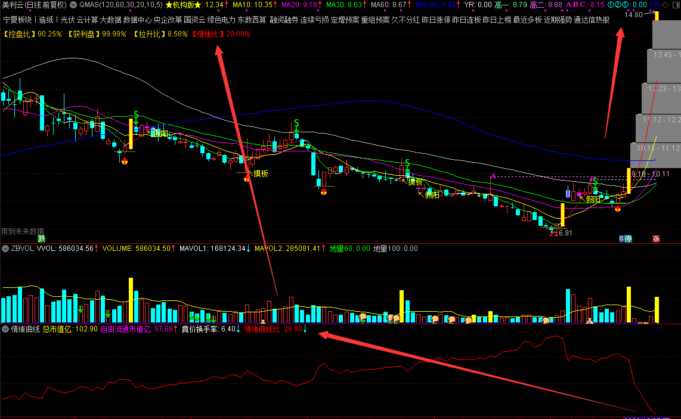Click the window panel icon at top-right corner
The image size is (681, 419).
point(676,5)
